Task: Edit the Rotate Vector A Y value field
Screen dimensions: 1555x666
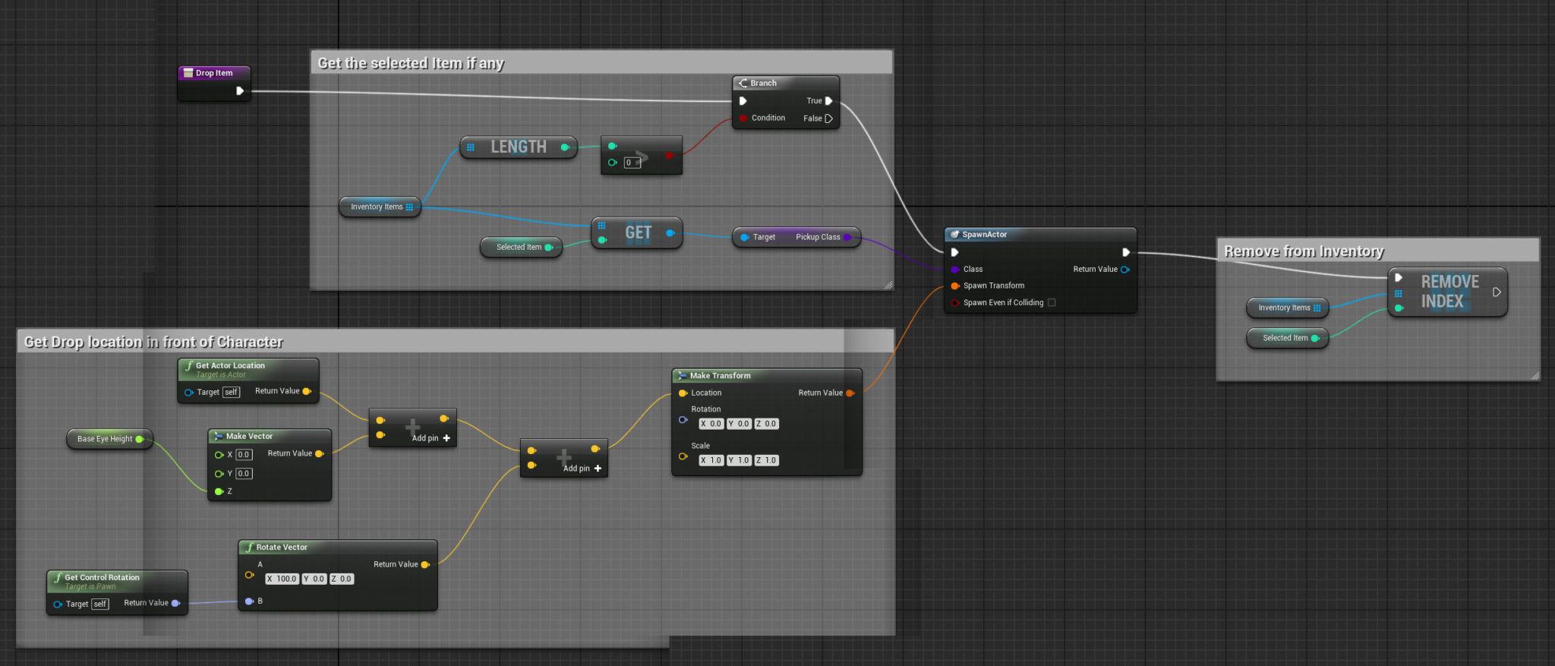Action: 314,579
